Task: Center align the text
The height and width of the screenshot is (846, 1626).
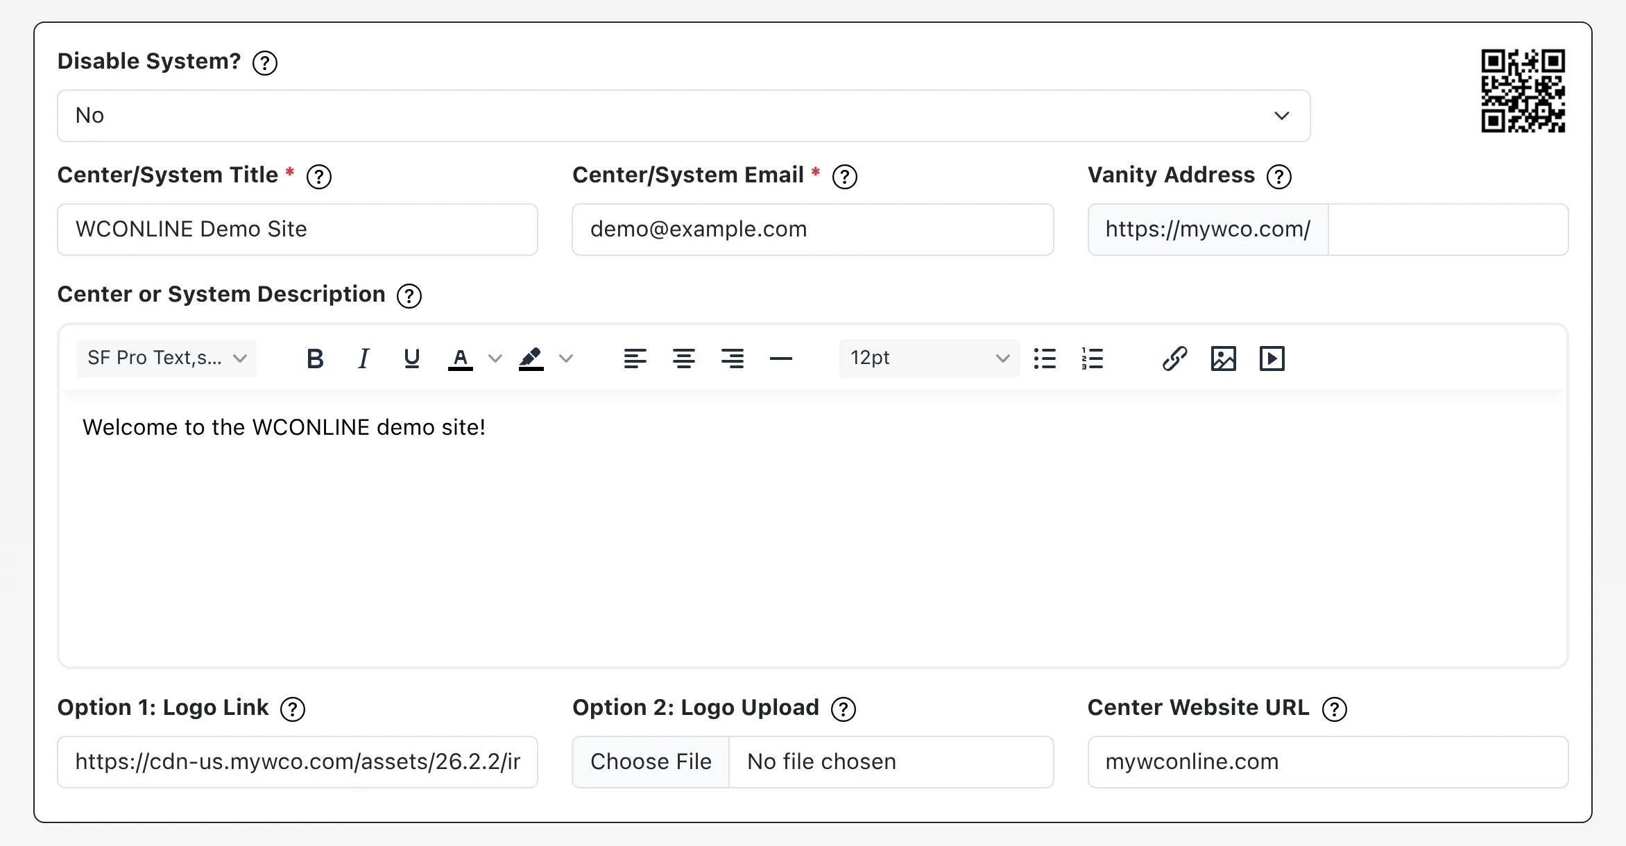Action: [684, 359]
